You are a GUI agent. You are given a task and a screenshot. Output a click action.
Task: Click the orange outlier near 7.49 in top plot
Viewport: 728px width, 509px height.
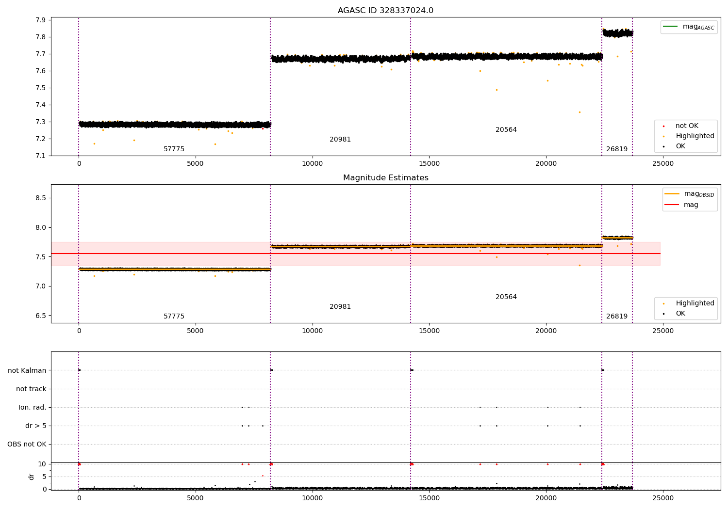pos(496,90)
